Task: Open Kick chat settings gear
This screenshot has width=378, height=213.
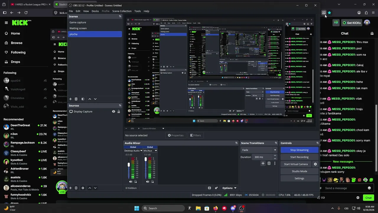Action: [358, 198]
